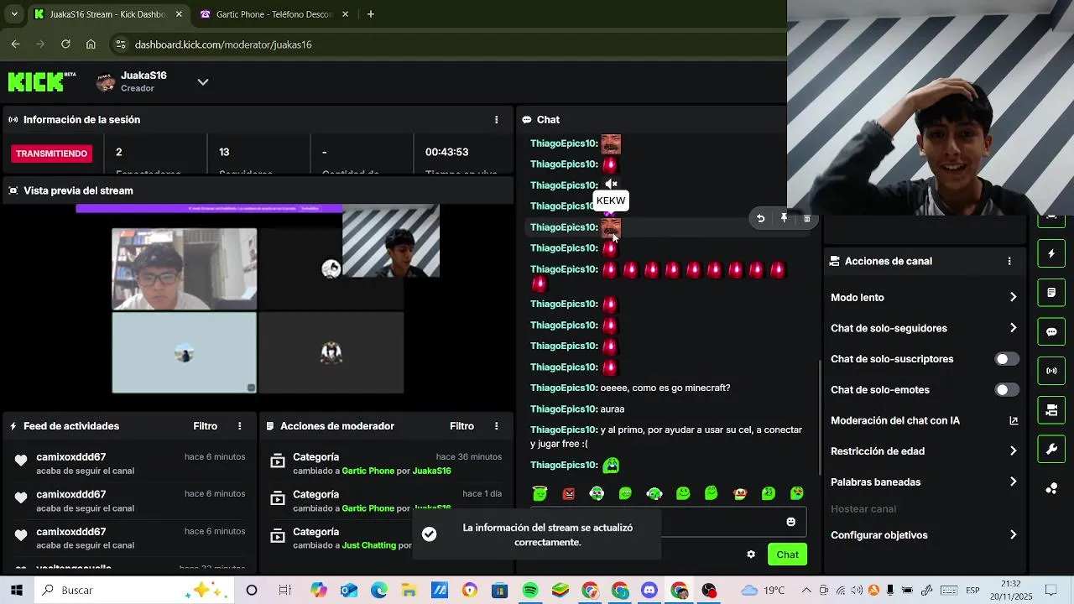
Task: Click browser back arrow
Action: tap(15, 44)
